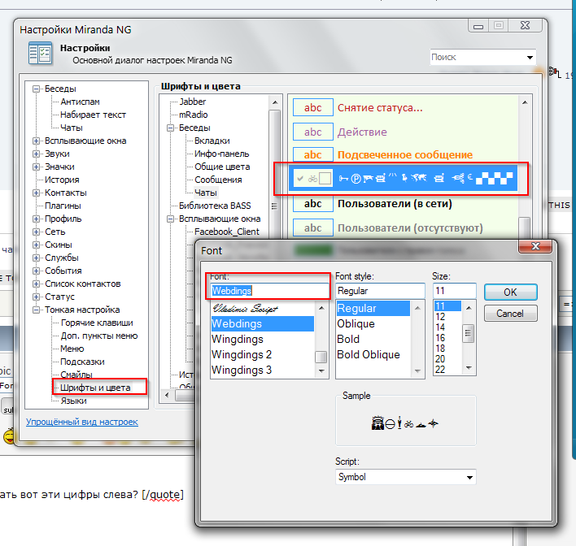The height and width of the screenshot is (546, 576).
Task: Expand the Значки tree node
Action: (x=36, y=167)
